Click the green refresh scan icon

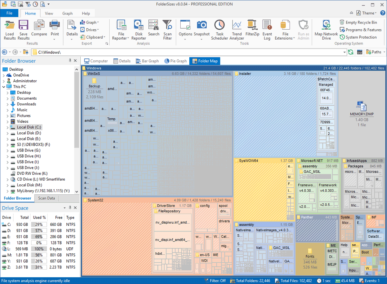pyautogui.click(x=351, y=52)
